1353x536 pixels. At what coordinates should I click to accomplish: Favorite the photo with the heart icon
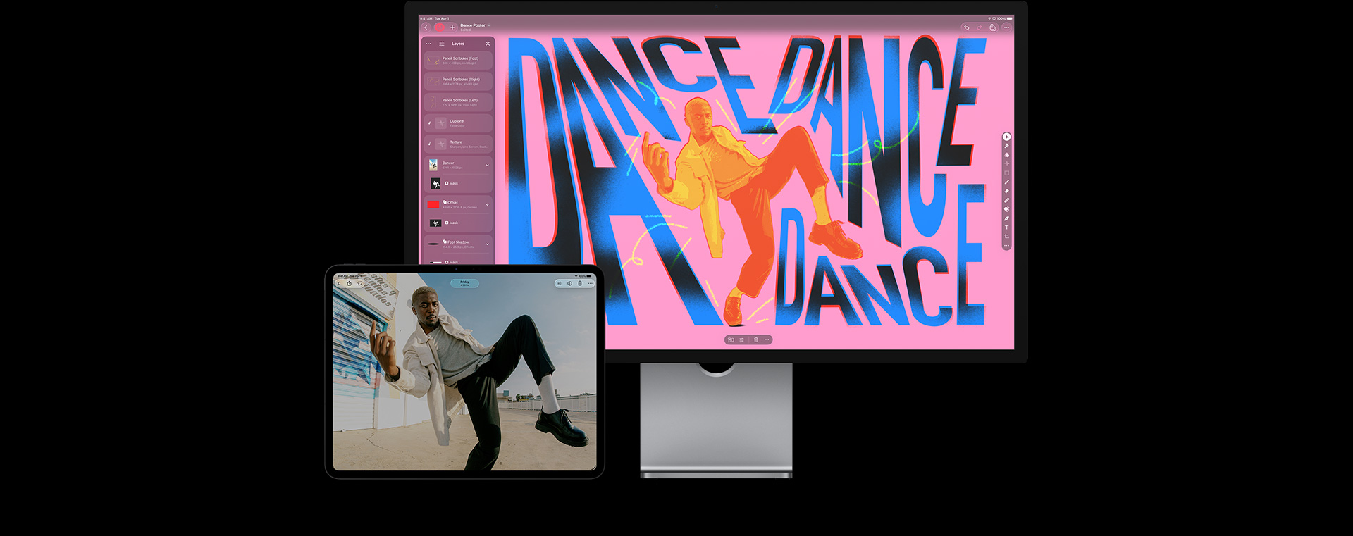tap(360, 283)
